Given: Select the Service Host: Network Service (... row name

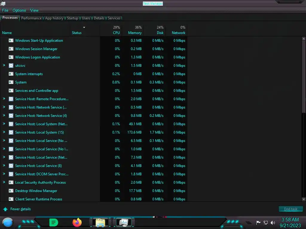Looking at the screenshot, I should point(41,107).
